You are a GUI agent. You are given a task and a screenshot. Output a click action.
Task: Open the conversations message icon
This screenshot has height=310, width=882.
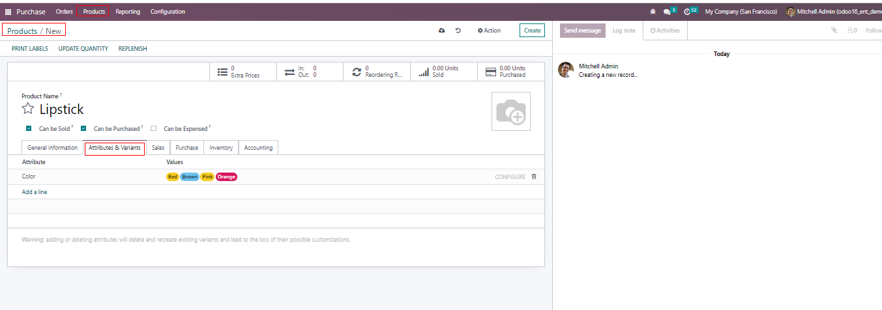coord(667,12)
